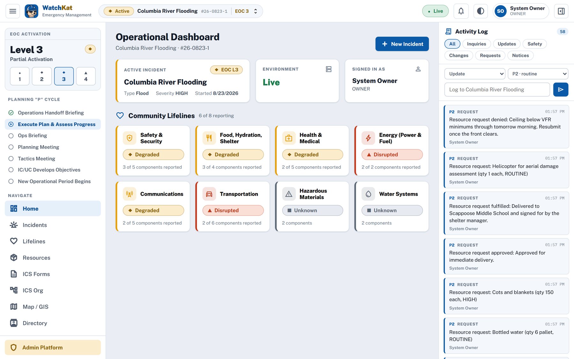Toggle the dark mode contrast icon
574x359 pixels.
pos(481,11)
